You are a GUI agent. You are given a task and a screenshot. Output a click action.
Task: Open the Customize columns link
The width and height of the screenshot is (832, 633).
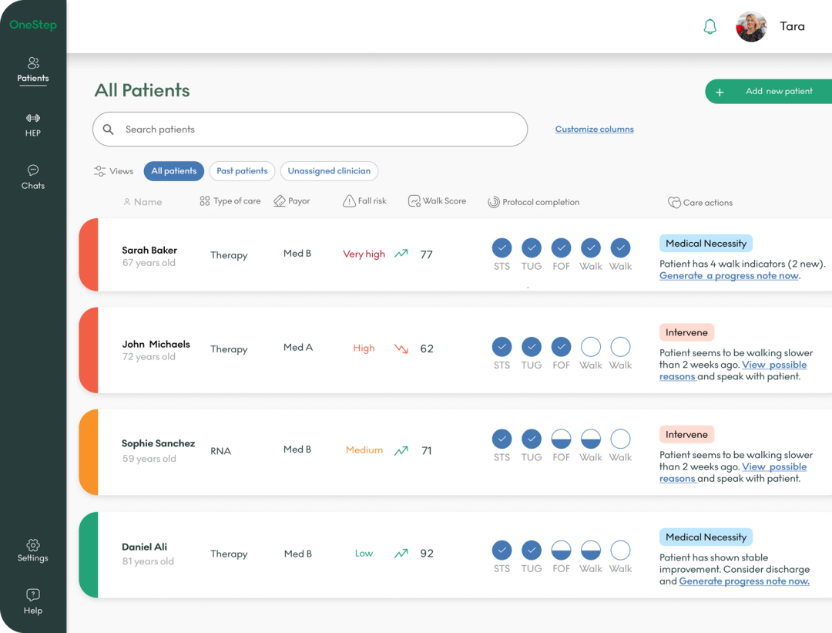[594, 130]
